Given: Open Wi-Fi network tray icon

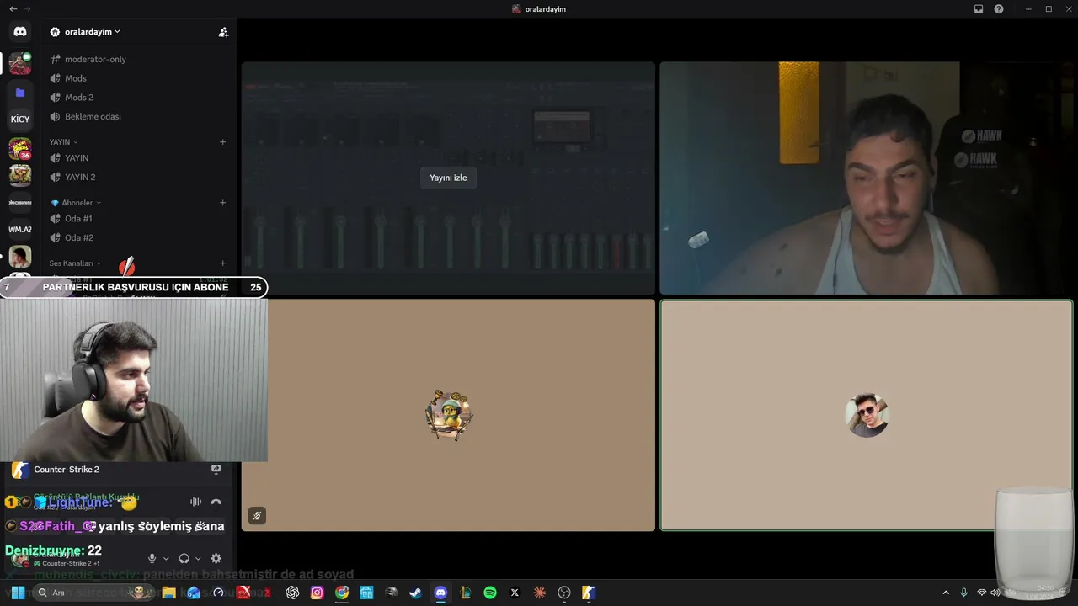Looking at the screenshot, I should click(x=982, y=593).
